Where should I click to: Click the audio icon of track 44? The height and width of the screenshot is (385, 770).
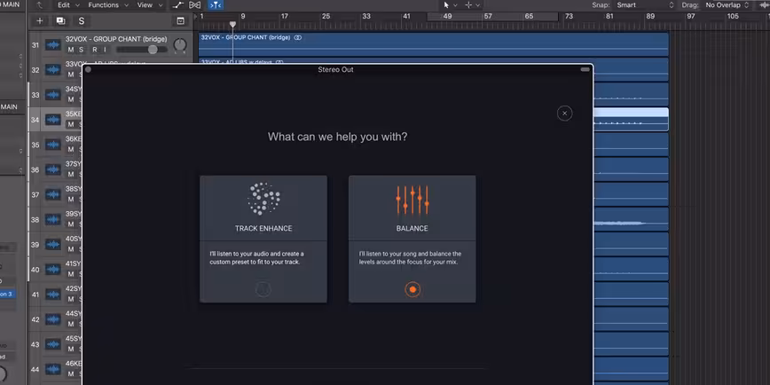[x=52, y=369]
